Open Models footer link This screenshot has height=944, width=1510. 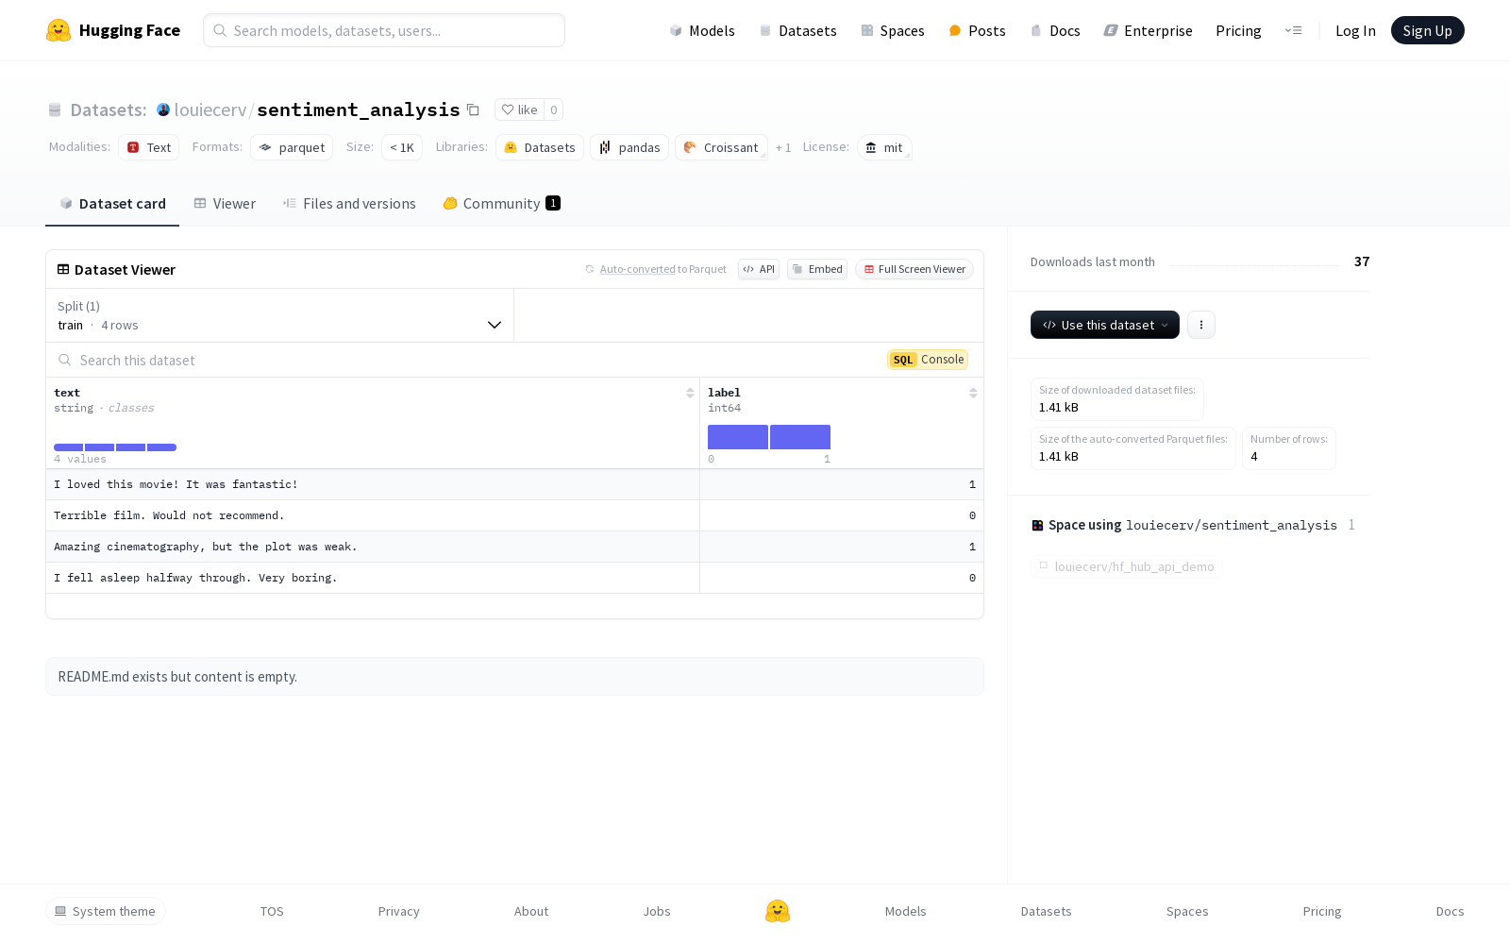click(906, 911)
